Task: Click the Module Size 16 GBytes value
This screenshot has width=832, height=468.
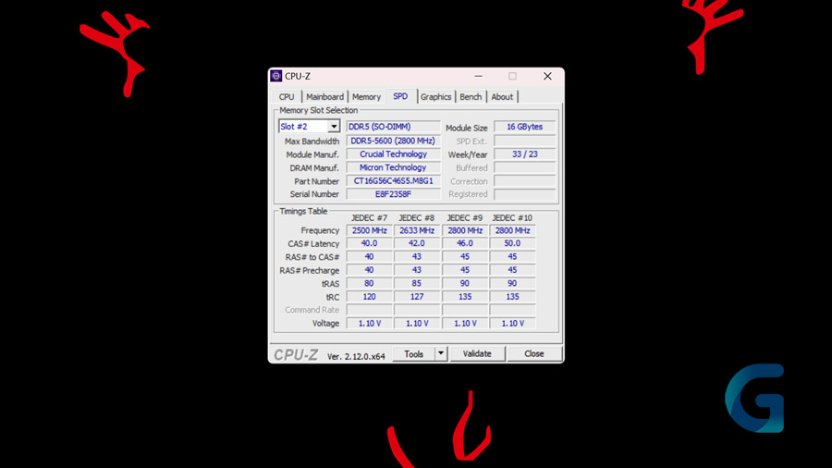Action: 525,127
